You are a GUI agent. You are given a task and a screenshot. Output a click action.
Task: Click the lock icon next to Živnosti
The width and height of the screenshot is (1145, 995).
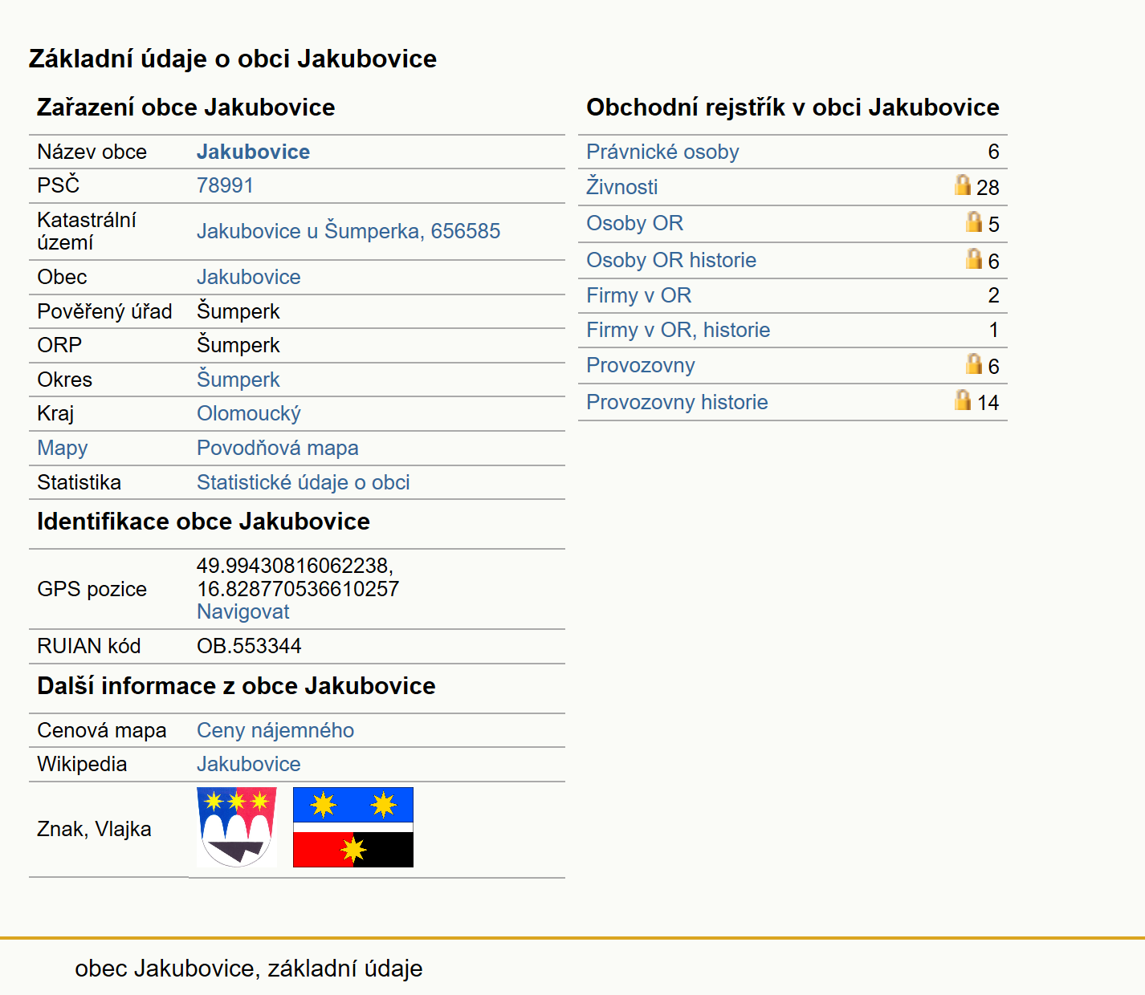(x=963, y=185)
